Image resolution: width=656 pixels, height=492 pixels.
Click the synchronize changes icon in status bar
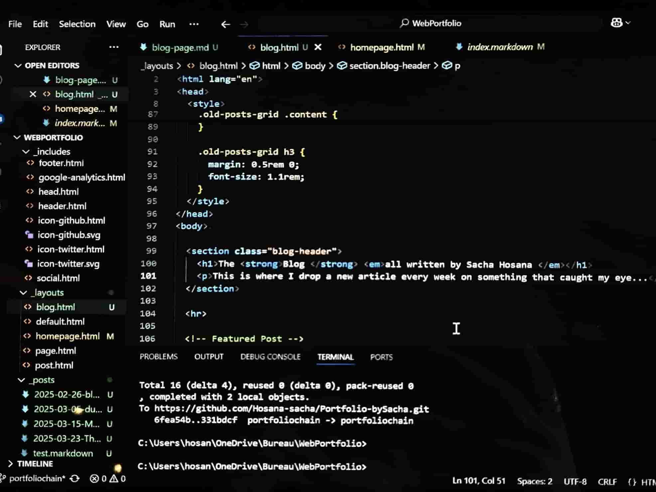coord(75,478)
